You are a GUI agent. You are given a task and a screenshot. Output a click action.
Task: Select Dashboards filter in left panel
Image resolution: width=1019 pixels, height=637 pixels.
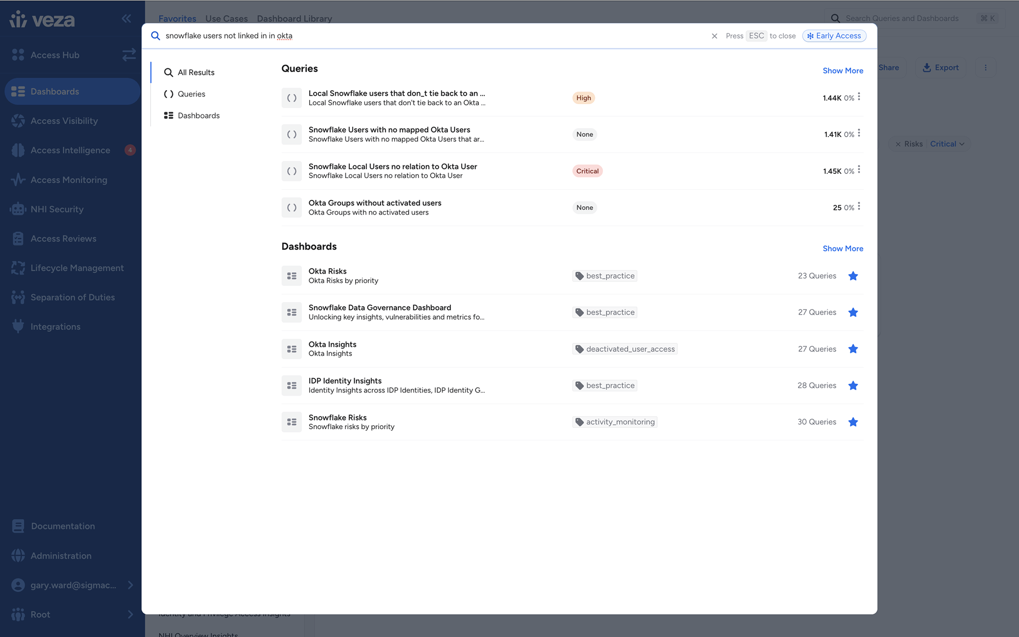coord(192,115)
